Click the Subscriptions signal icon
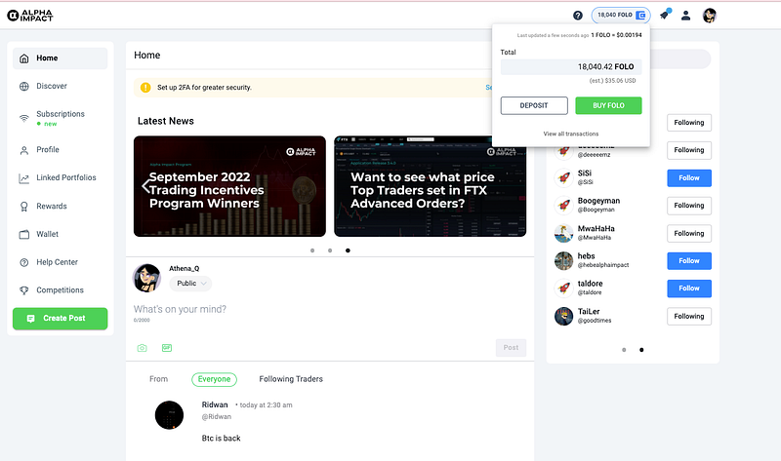 (23, 118)
